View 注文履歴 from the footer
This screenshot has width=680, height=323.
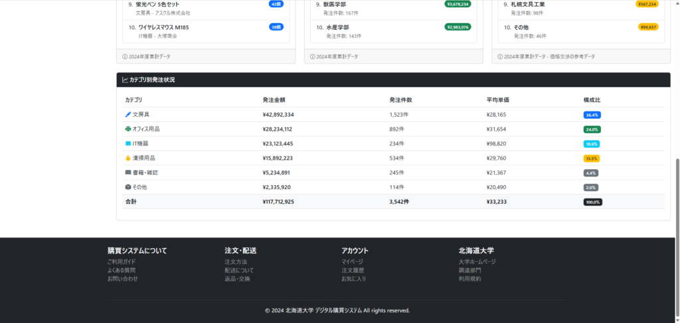[353, 271]
